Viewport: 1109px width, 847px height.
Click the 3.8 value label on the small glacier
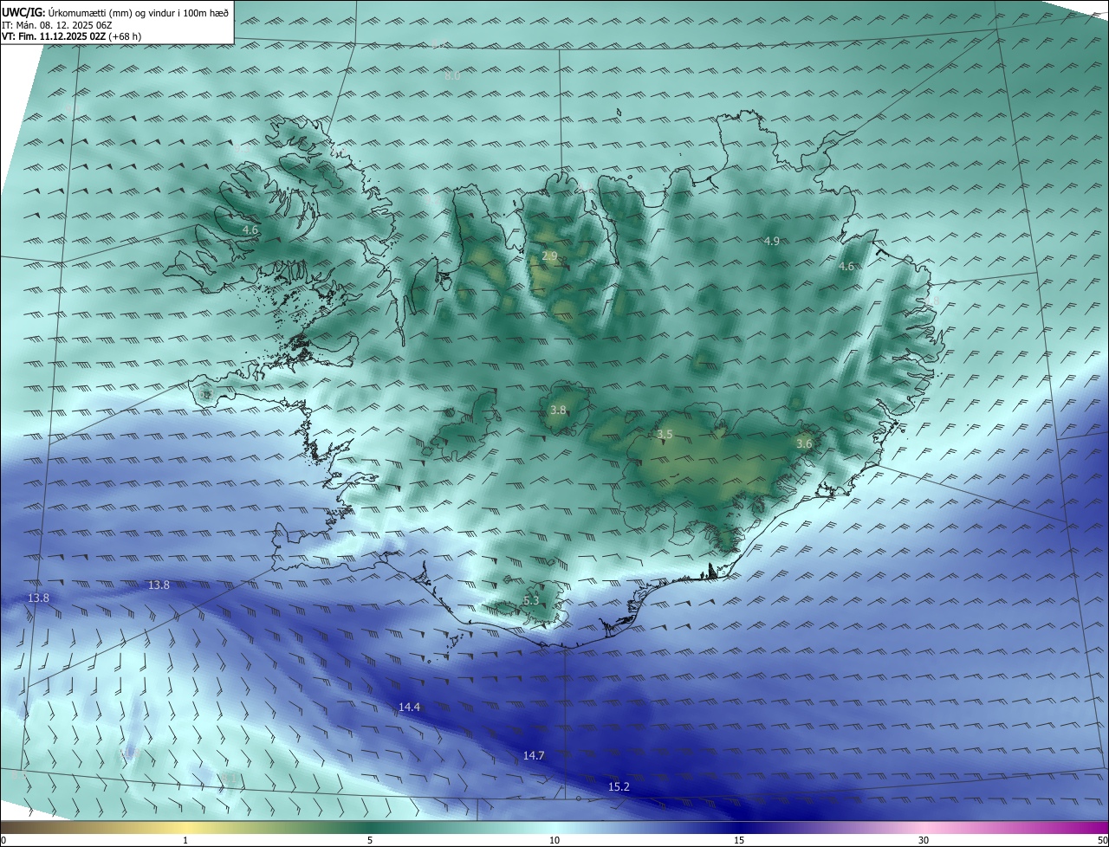tap(558, 411)
